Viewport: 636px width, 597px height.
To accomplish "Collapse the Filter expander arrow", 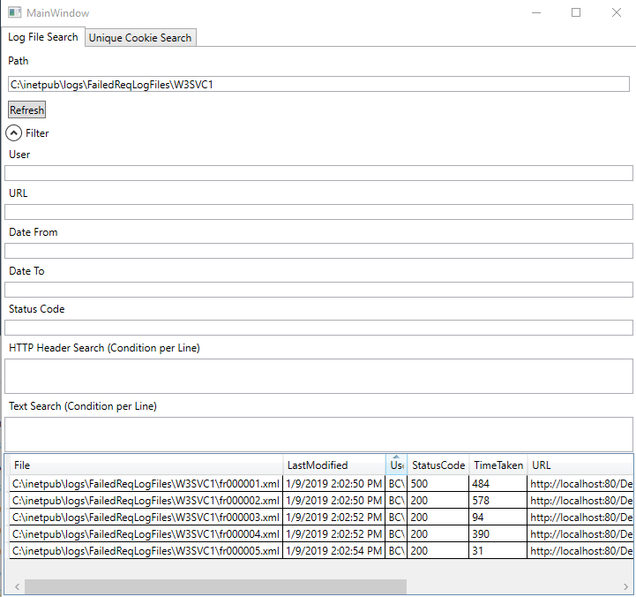I will point(15,133).
